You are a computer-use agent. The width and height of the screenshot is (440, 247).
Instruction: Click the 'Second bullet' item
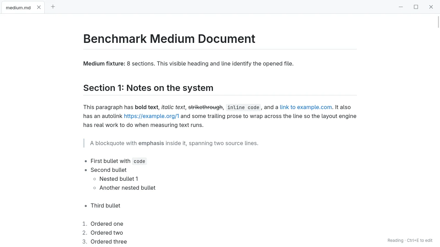point(108,170)
